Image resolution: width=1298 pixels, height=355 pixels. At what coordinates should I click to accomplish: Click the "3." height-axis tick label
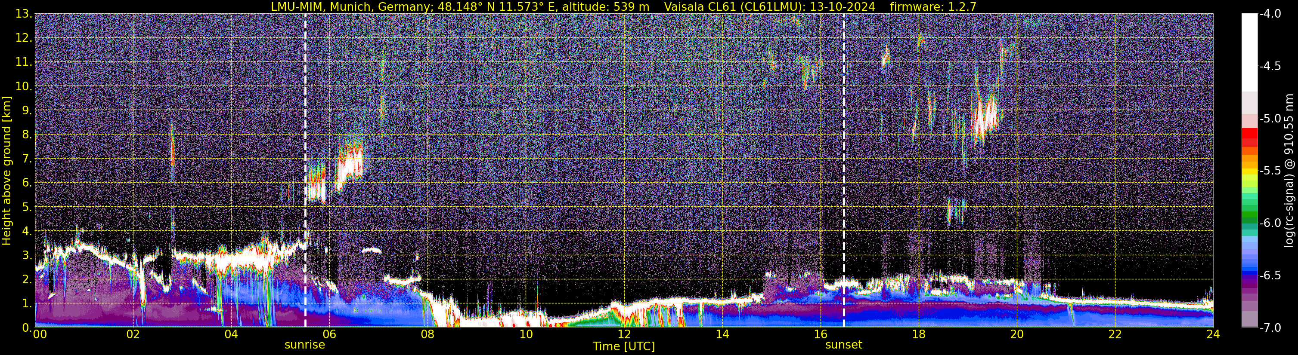pyautogui.click(x=26, y=255)
